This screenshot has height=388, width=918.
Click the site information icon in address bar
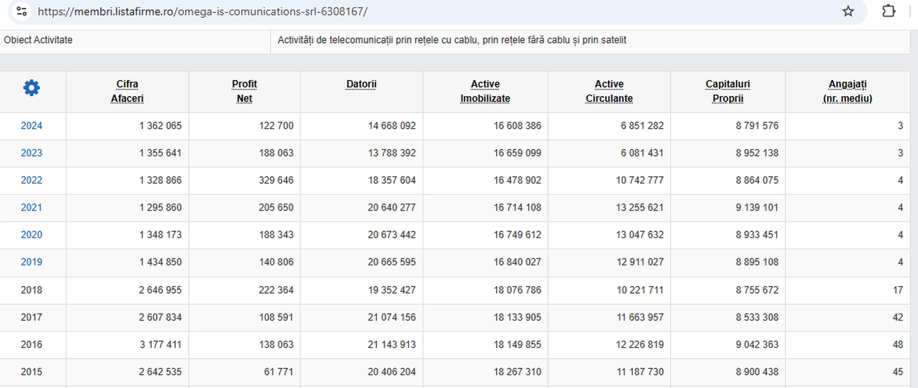pyautogui.click(x=22, y=11)
